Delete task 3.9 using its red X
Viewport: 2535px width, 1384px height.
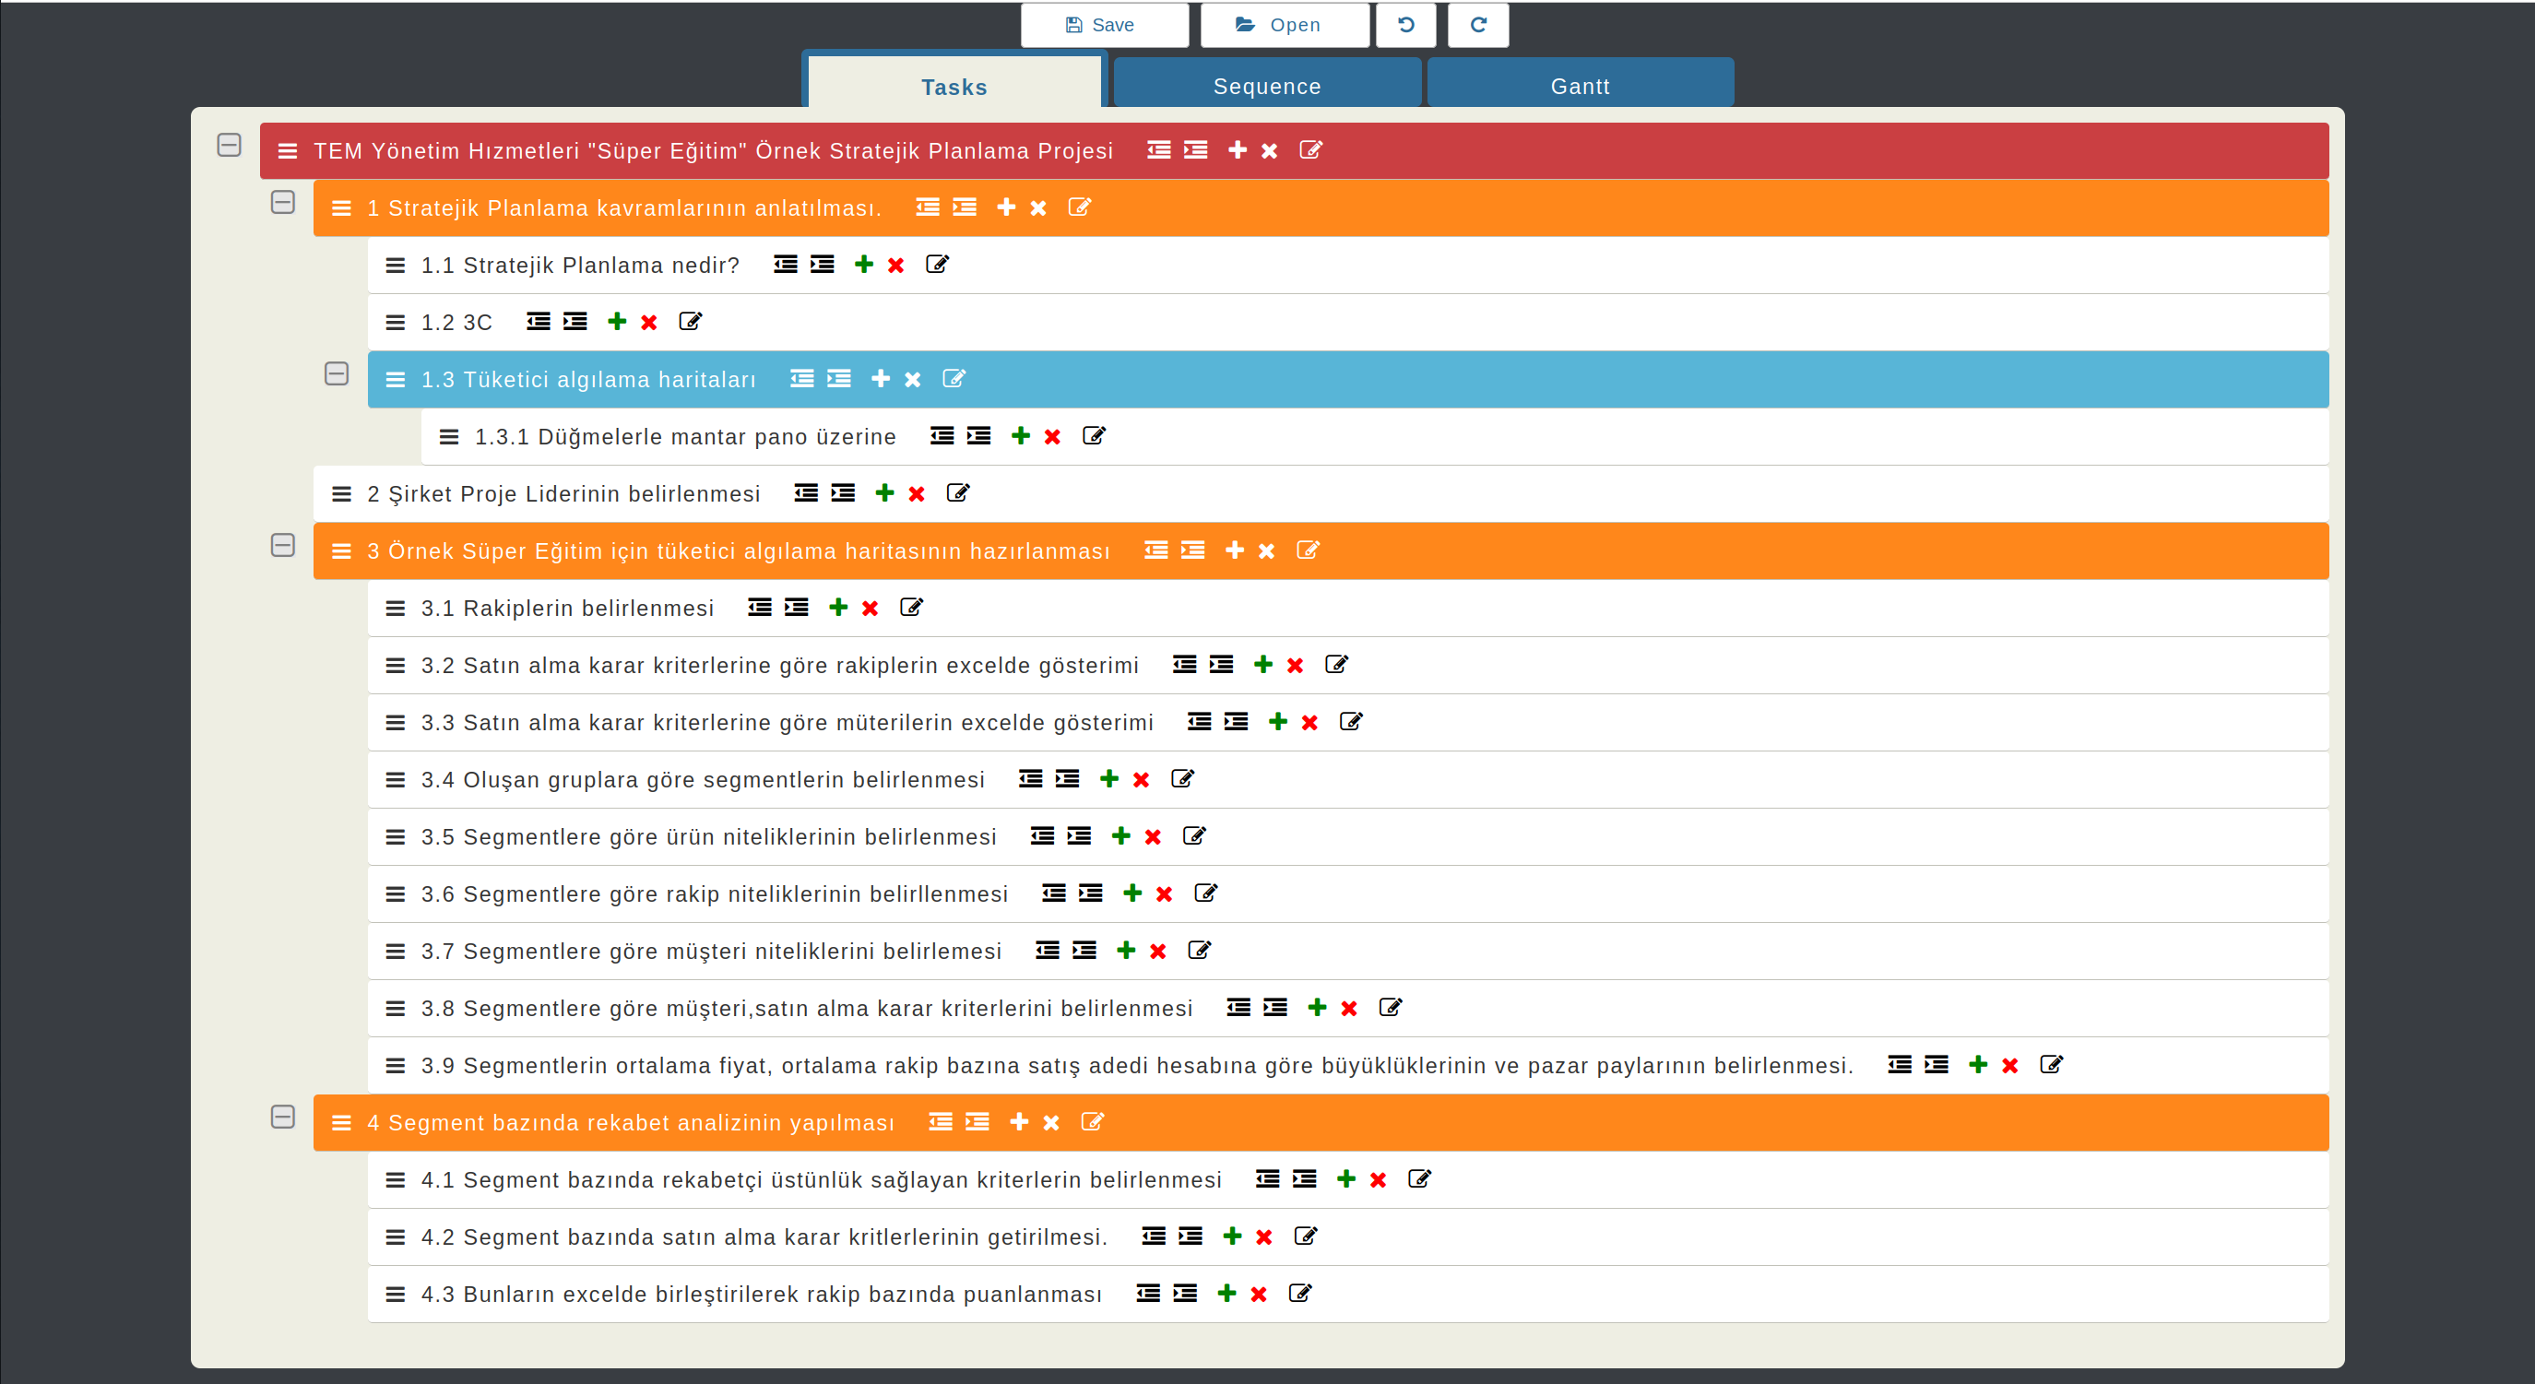(2009, 1066)
